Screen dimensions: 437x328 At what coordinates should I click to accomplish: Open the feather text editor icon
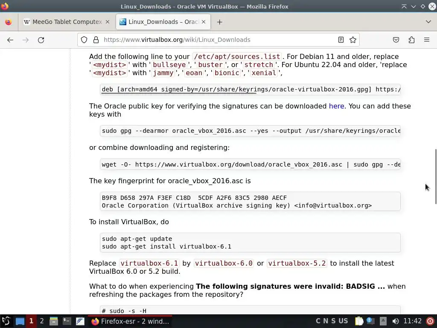tap(80, 321)
